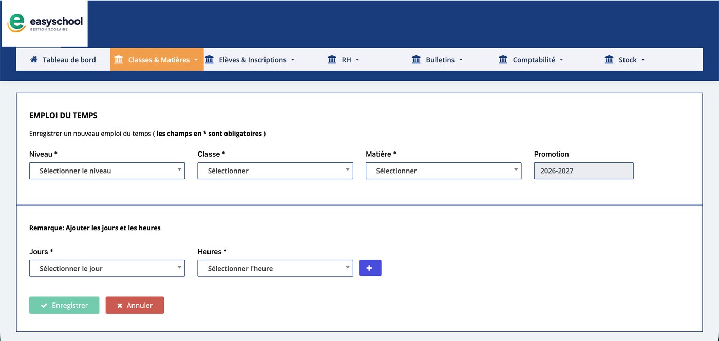The image size is (719, 341).
Task: Open Elèves & Inscriptions menu
Action: [250, 60]
